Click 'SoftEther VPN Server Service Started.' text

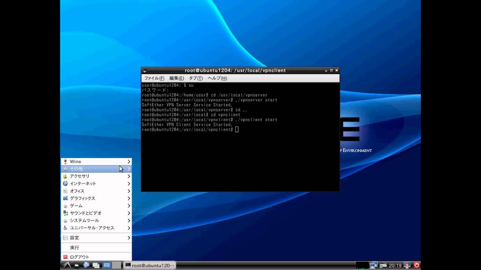click(x=187, y=105)
